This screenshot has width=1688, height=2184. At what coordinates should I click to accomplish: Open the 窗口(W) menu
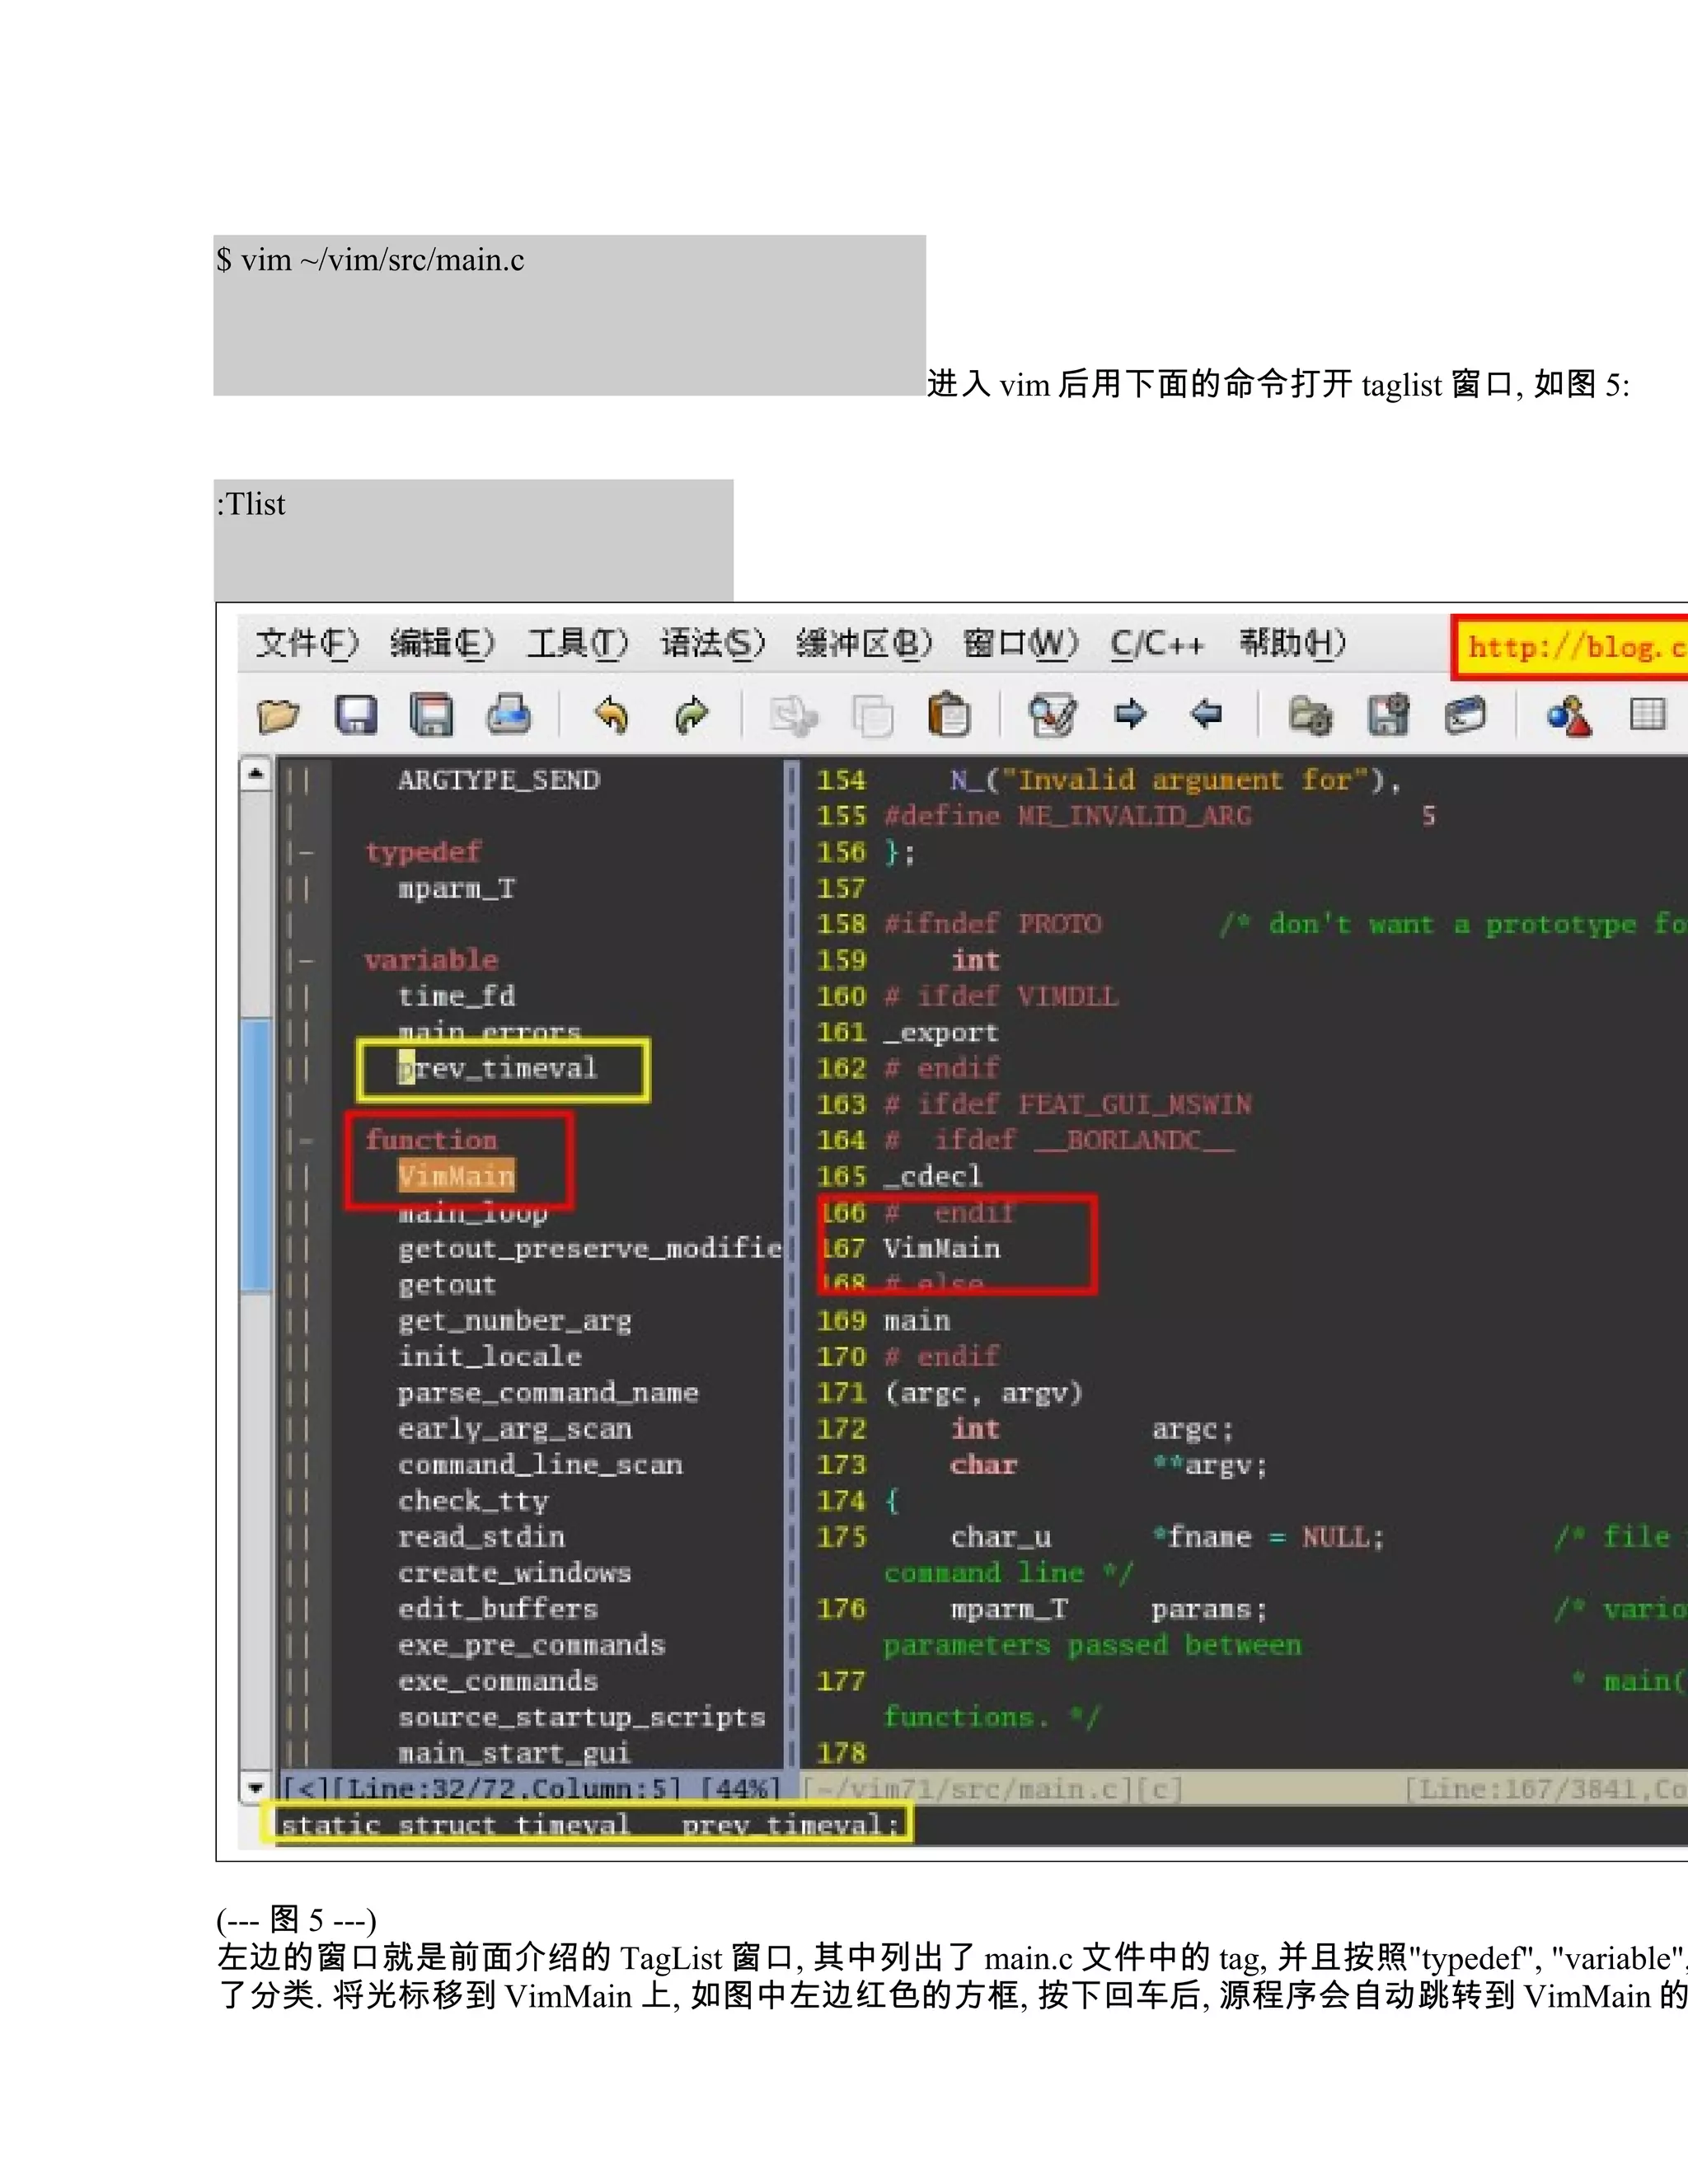pyautogui.click(x=1021, y=643)
